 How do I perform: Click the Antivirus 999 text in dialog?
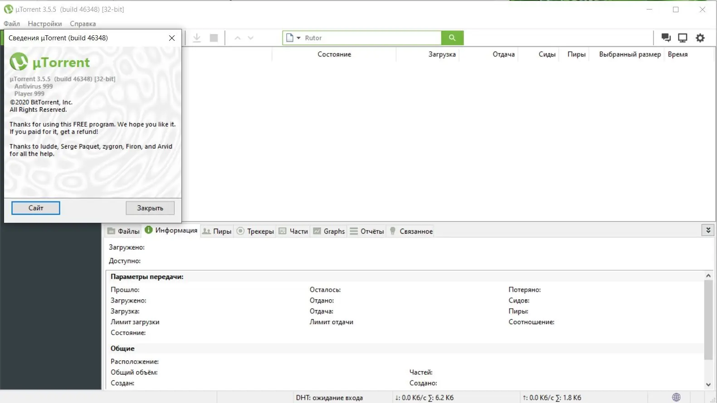pos(34,86)
